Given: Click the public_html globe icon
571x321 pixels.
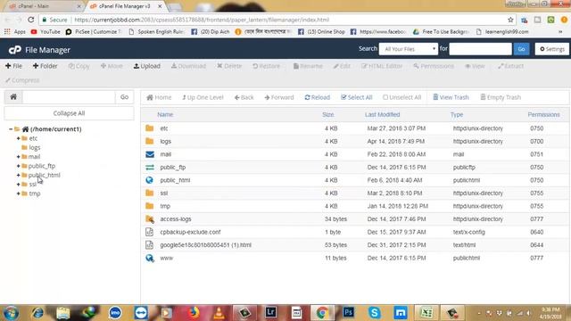Looking at the screenshot, I should (149, 180).
